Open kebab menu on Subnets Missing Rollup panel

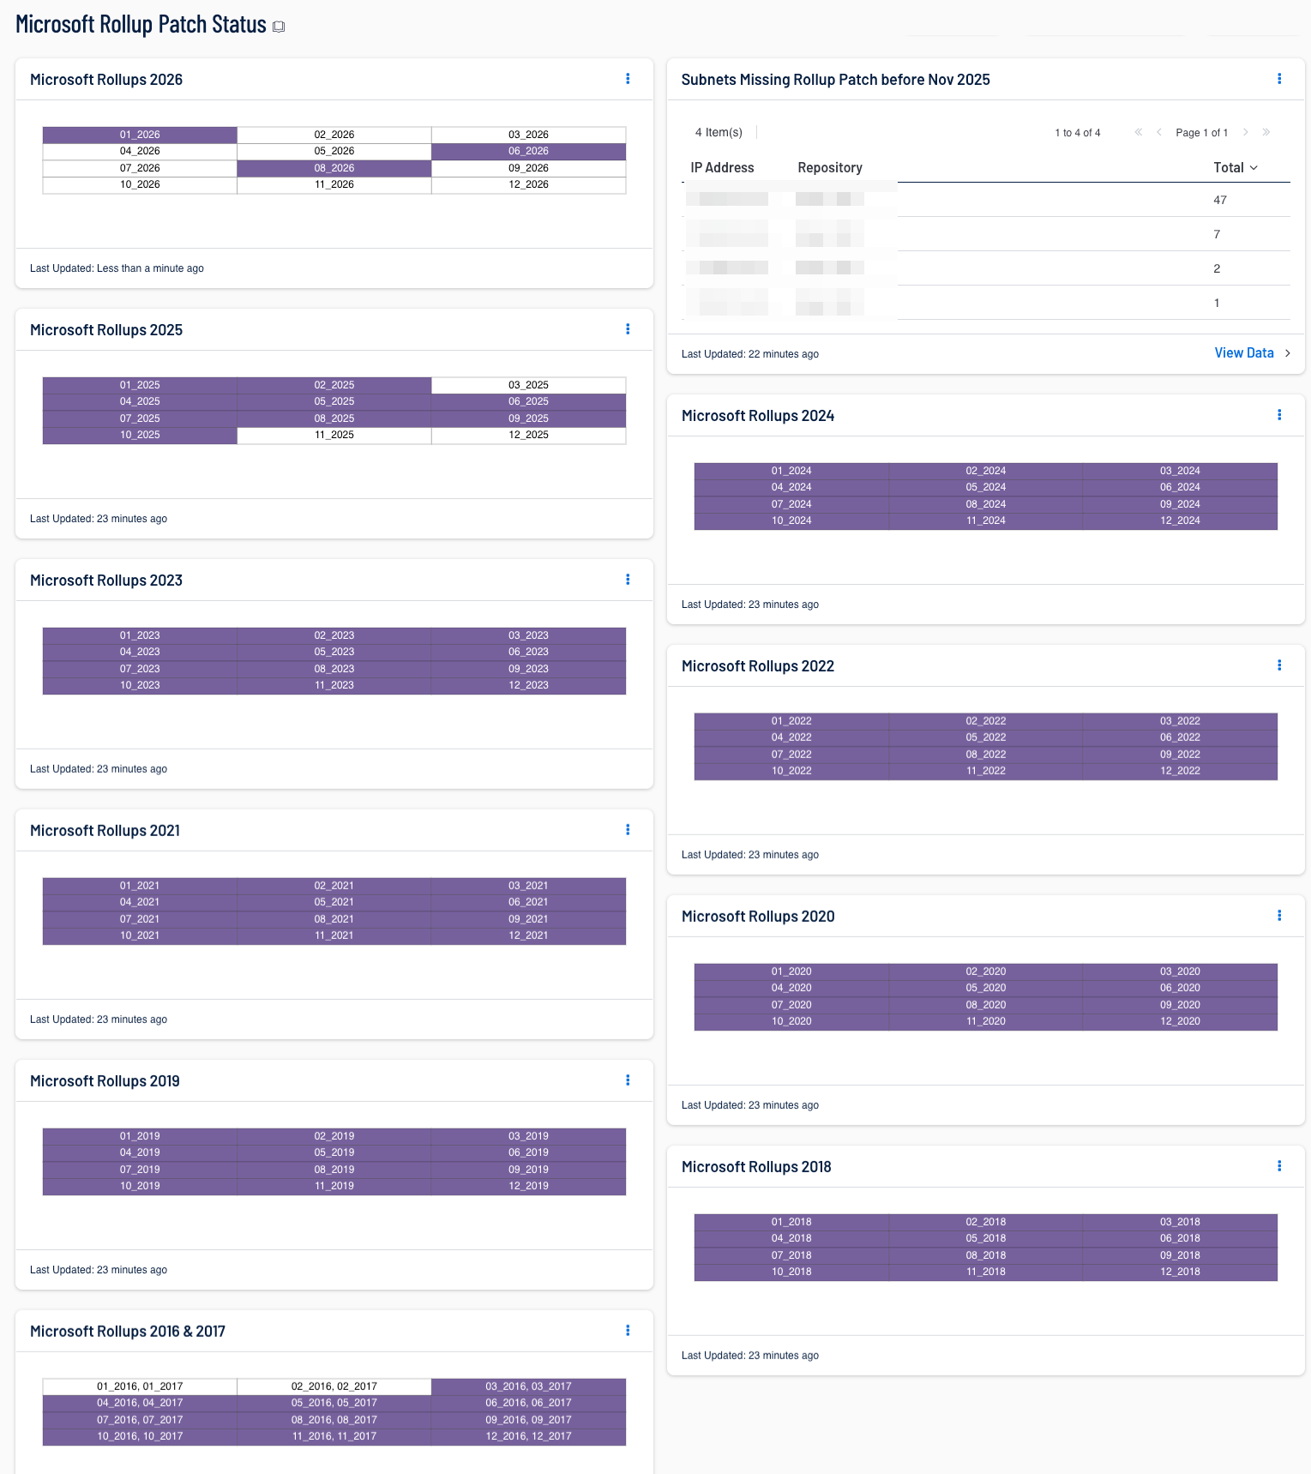(x=1279, y=79)
